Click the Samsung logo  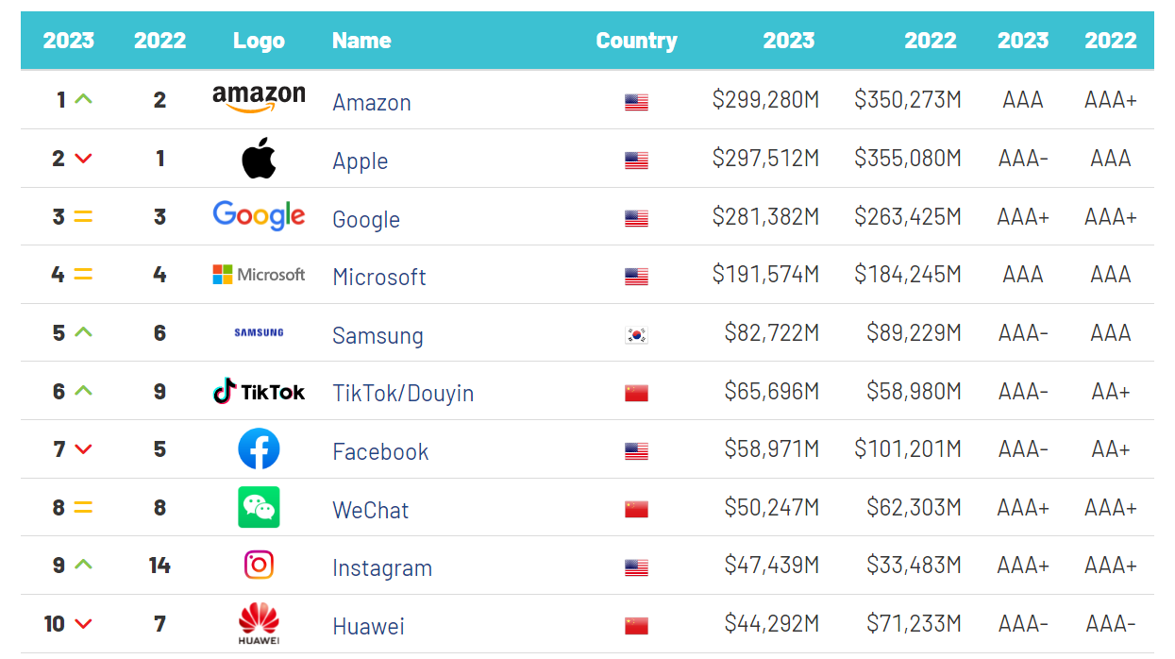pyautogui.click(x=259, y=333)
